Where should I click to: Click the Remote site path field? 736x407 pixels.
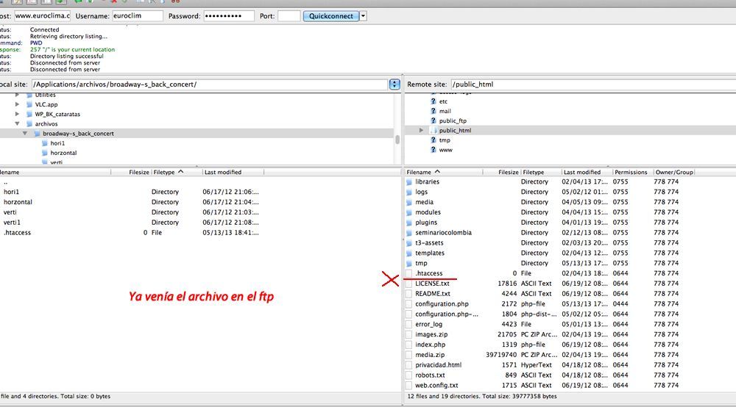[x=593, y=84]
